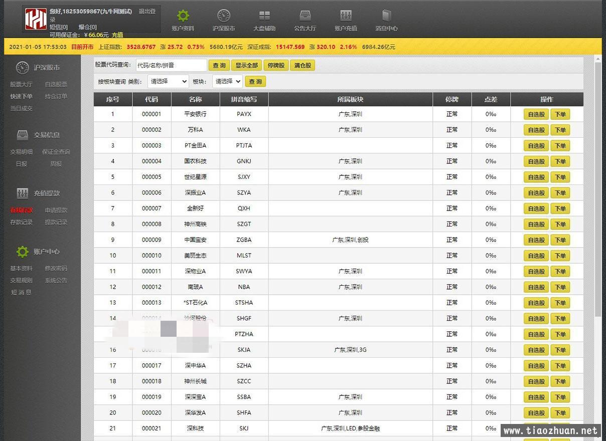Click the 账户充值 sliders icon

point(346,16)
